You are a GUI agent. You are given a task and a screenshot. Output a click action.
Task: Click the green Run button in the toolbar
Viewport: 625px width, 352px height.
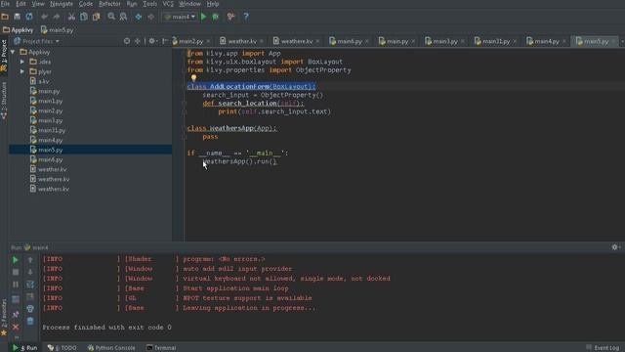(x=204, y=17)
